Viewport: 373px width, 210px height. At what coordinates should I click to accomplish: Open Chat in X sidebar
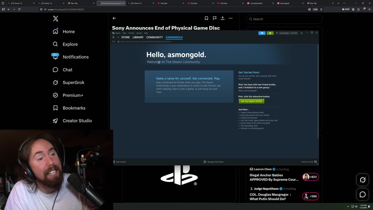62,70
